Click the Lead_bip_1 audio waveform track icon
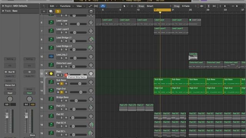The width and height of the screenshot is (246, 138). click(51, 56)
